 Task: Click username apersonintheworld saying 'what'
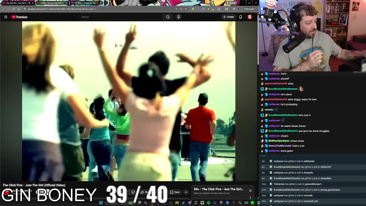pyautogui.click(x=276, y=84)
